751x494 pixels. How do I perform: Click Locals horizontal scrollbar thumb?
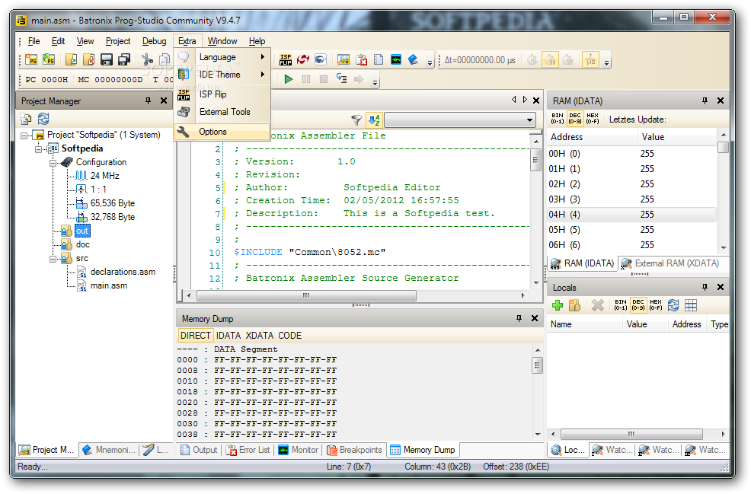point(631,434)
